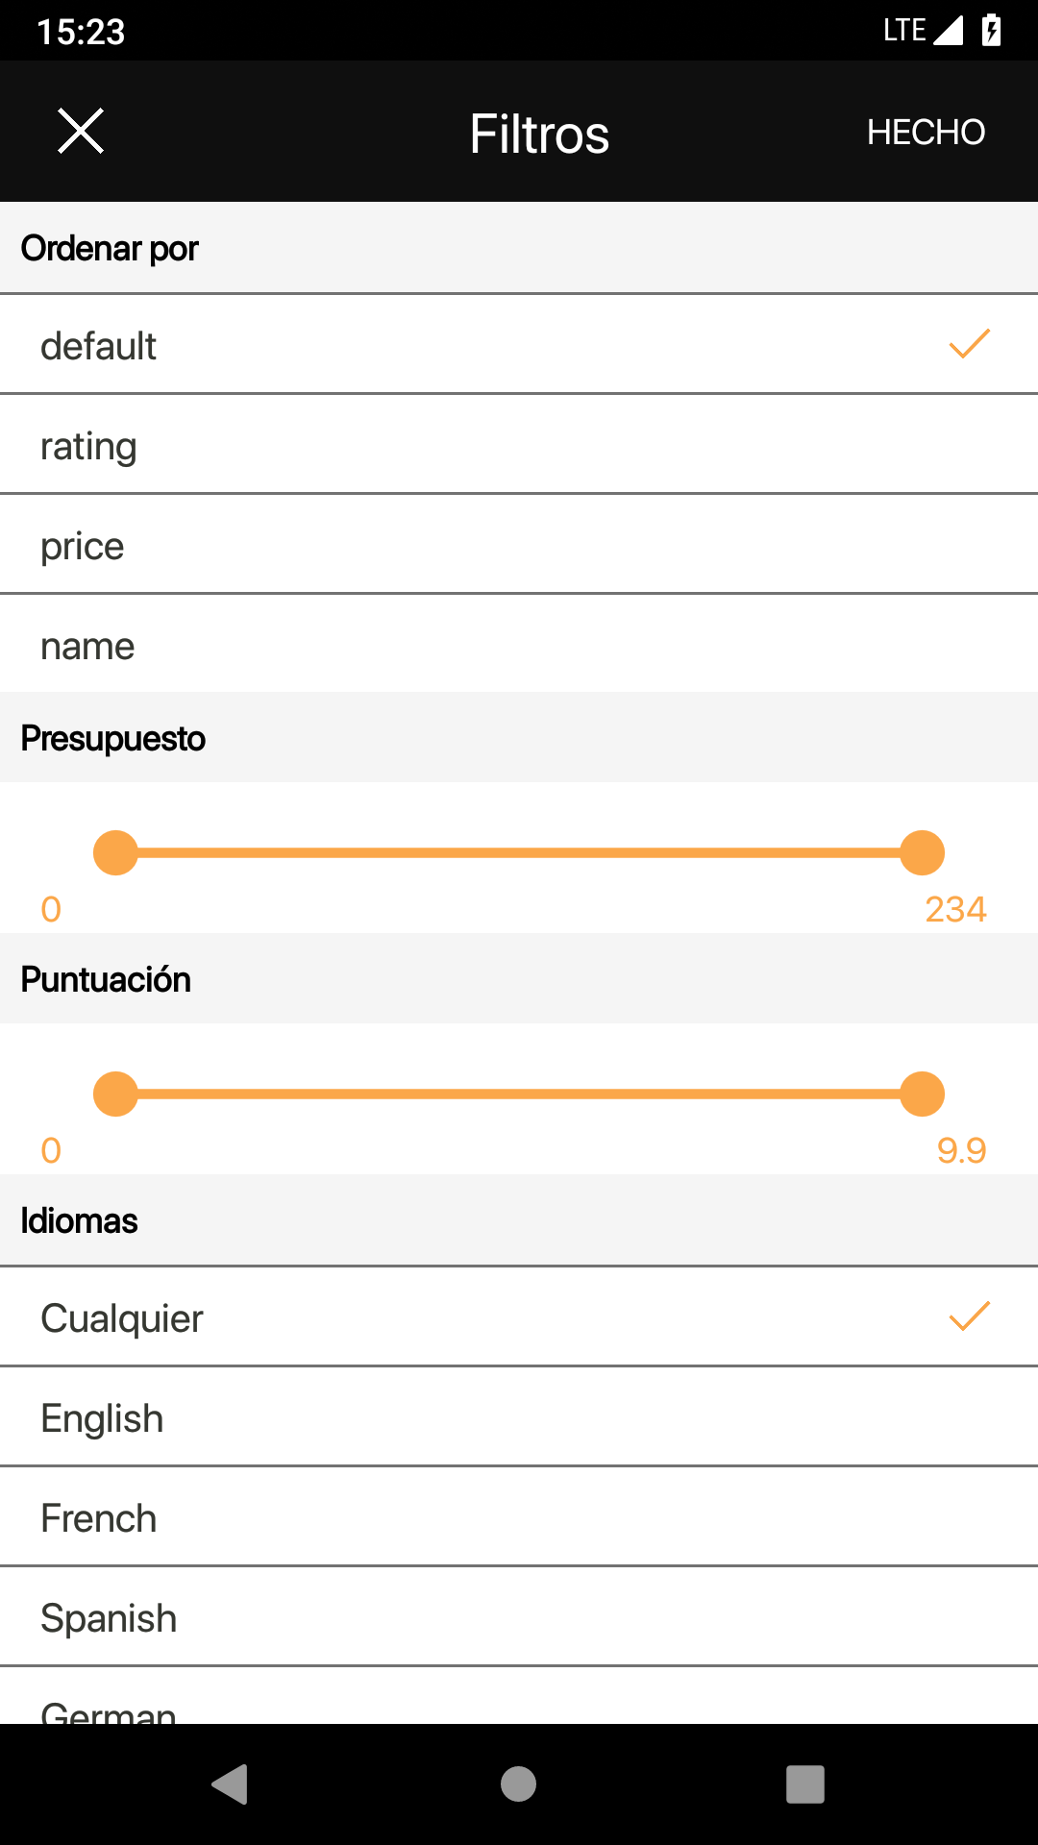1038x1845 pixels.
Task: Select Spanish language filter
Action: click(x=519, y=1617)
